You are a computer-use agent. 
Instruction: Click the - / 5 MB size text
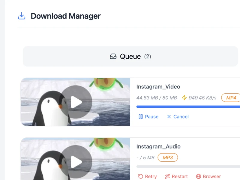[x=145, y=157]
